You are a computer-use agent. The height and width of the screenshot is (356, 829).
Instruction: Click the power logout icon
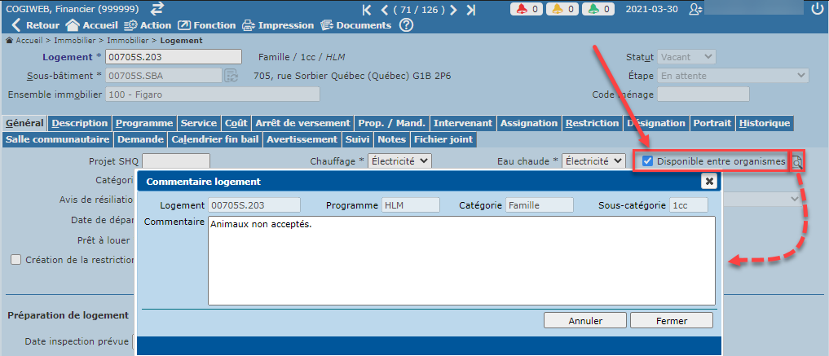coord(818,10)
